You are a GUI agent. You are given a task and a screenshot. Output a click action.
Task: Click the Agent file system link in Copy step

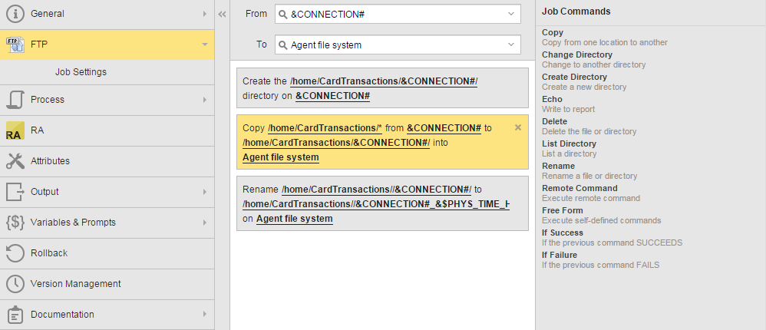[280, 157]
